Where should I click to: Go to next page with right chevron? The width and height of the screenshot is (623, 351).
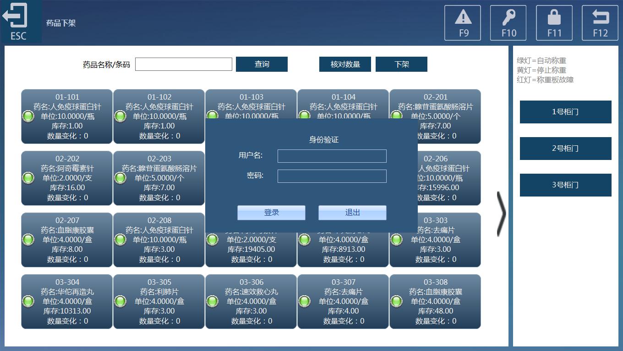tap(501, 214)
